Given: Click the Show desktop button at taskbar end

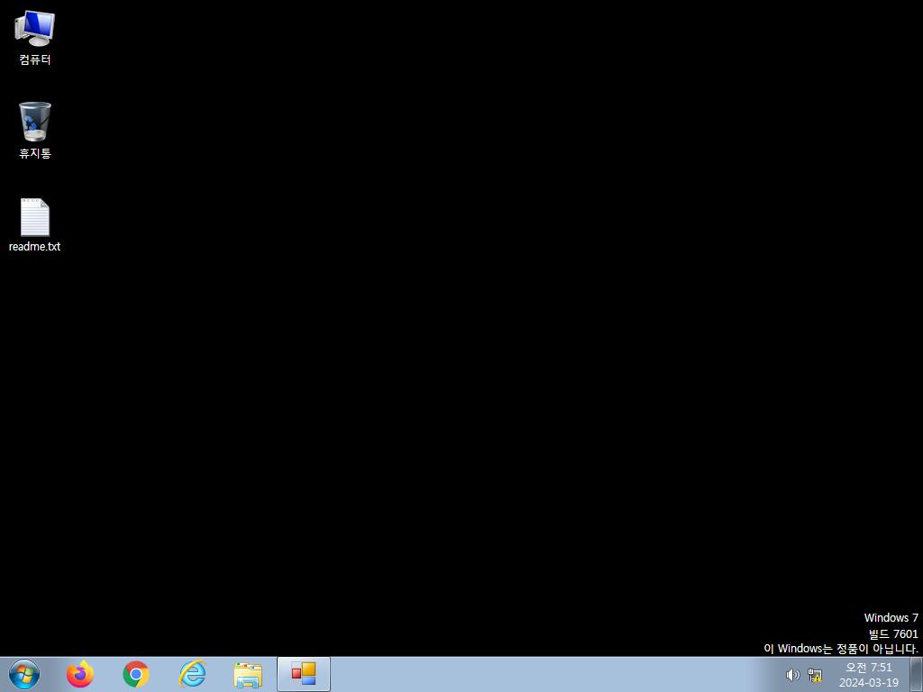Looking at the screenshot, I should (917, 674).
